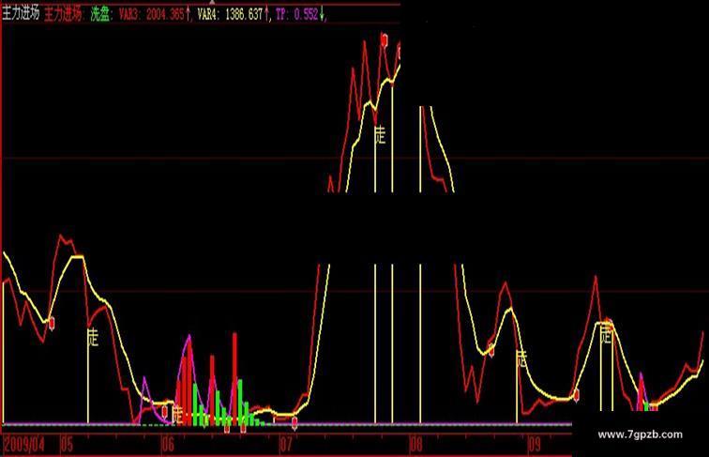Click the VAR4 value 1386.637
709x457 pixels.
[x=244, y=14]
